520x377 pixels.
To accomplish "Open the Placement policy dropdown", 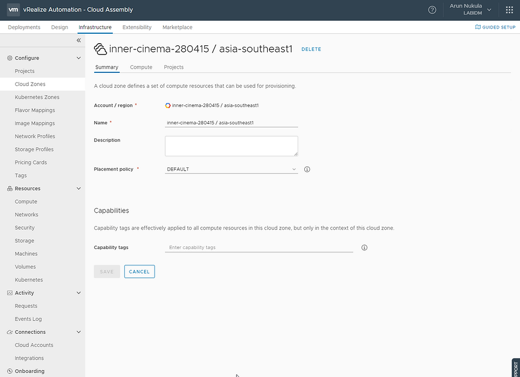I will [231, 170].
